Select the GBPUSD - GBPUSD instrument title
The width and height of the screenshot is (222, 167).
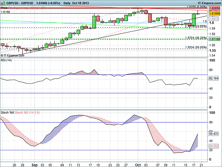pyautogui.click(x=20, y=3)
